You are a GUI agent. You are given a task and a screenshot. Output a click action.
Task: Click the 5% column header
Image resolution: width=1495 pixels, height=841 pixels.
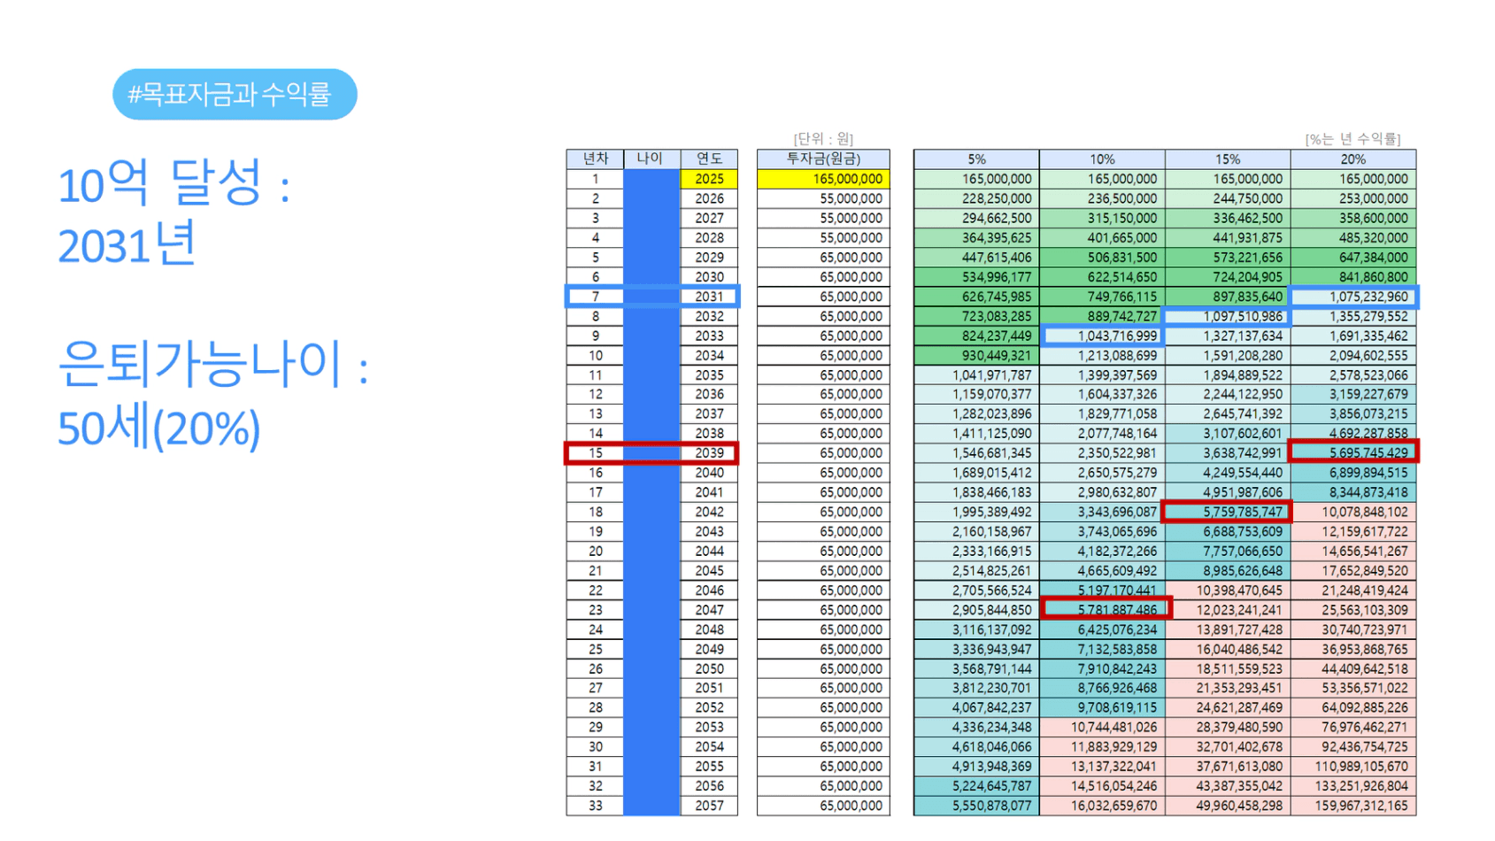[x=976, y=159]
